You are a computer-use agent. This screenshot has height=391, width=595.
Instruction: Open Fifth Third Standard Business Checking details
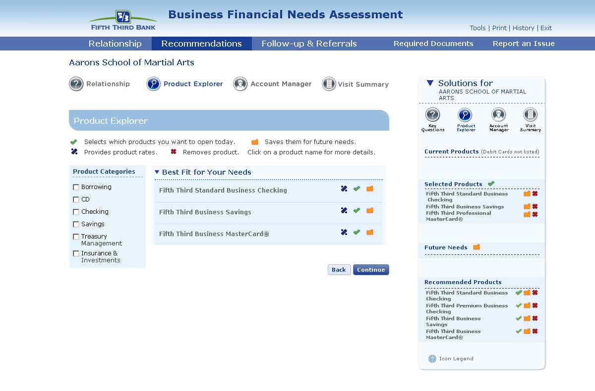point(223,190)
